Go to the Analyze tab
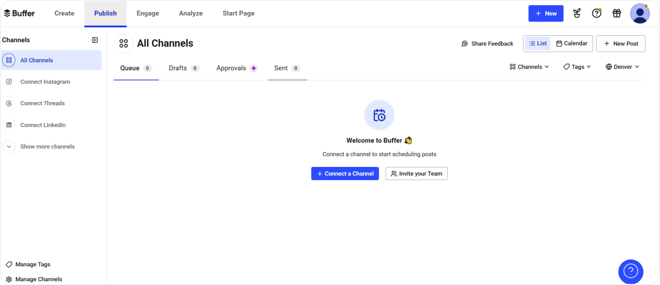This screenshot has width=660, height=285. click(x=191, y=13)
